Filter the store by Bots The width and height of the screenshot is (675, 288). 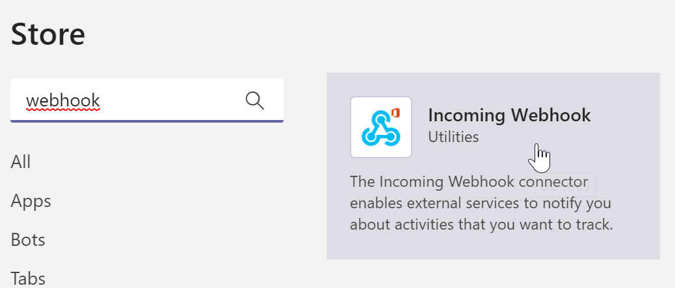click(28, 239)
